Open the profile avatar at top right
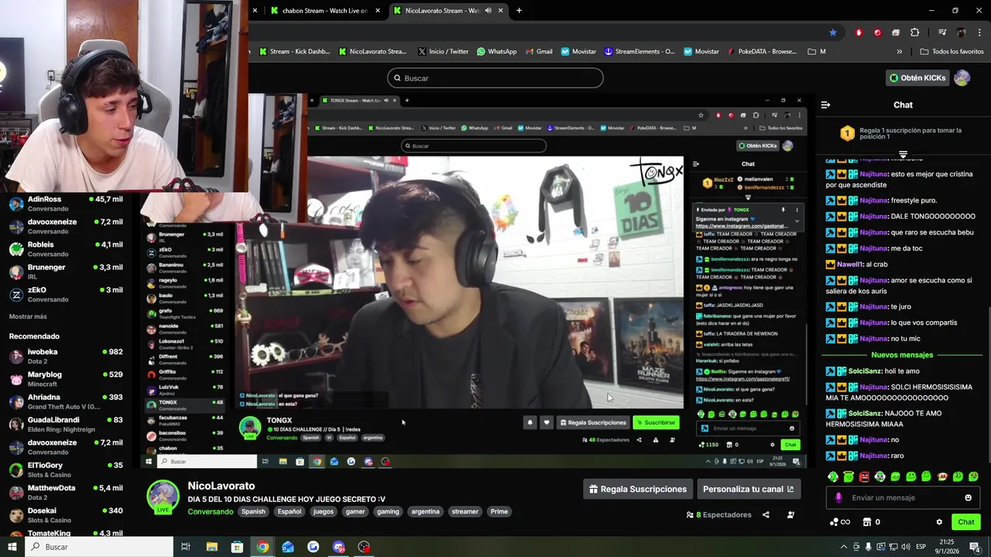This screenshot has width=991, height=557. (962, 78)
